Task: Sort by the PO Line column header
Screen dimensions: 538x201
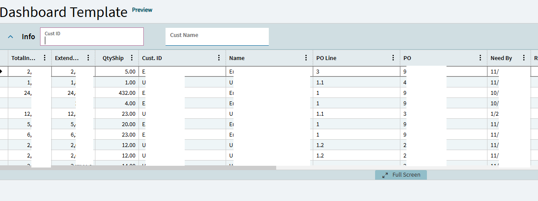Action: [326, 58]
